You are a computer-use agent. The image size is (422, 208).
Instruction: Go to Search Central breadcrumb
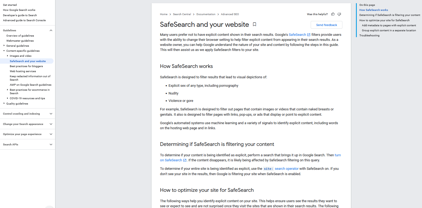(182, 14)
